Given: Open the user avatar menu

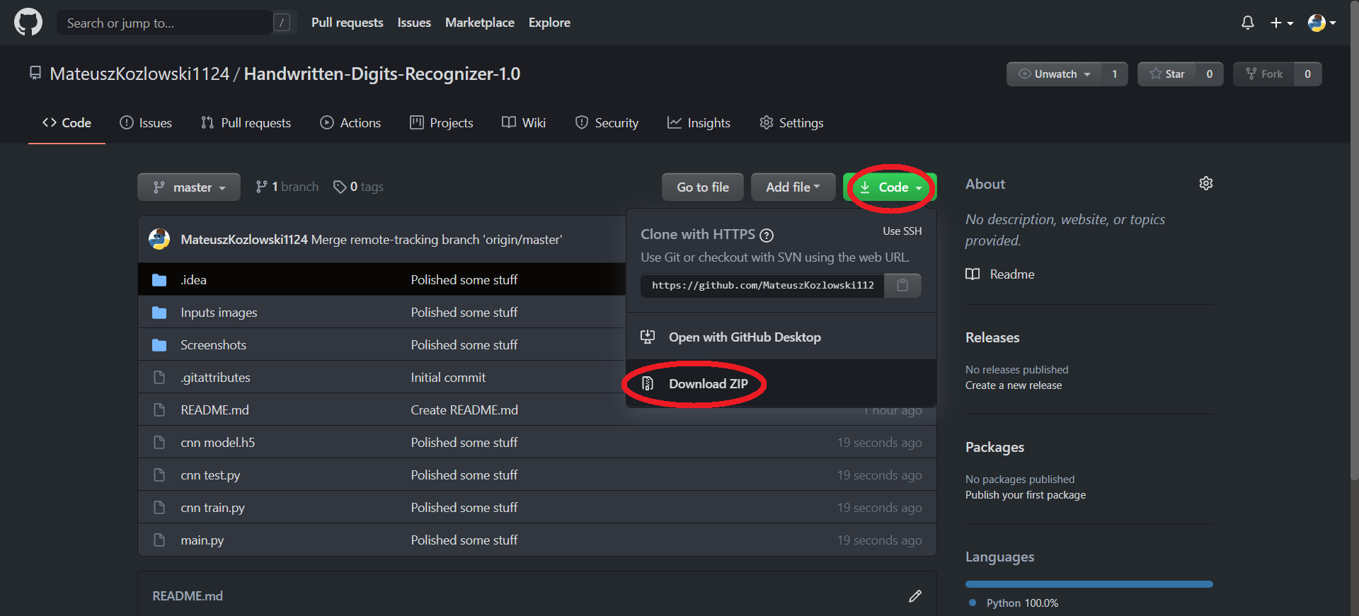Looking at the screenshot, I should pos(1321,23).
